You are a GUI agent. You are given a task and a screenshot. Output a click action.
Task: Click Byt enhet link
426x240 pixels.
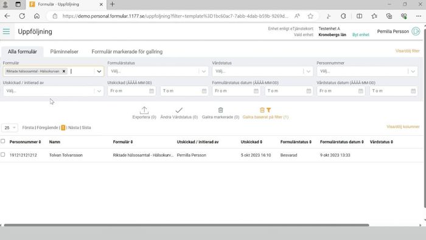pyautogui.click(x=361, y=35)
